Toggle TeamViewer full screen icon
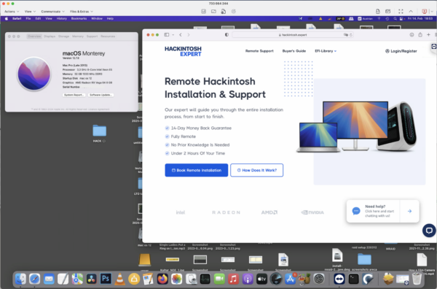The height and width of the screenshot is (289, 437). point(401,12)
